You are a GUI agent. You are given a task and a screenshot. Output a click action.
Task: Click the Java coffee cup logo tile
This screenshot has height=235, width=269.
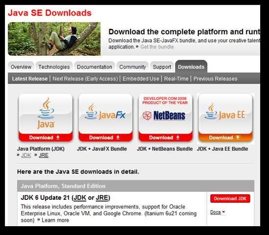pos(45,114)
